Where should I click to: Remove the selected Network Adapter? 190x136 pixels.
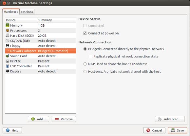point(64,119)
